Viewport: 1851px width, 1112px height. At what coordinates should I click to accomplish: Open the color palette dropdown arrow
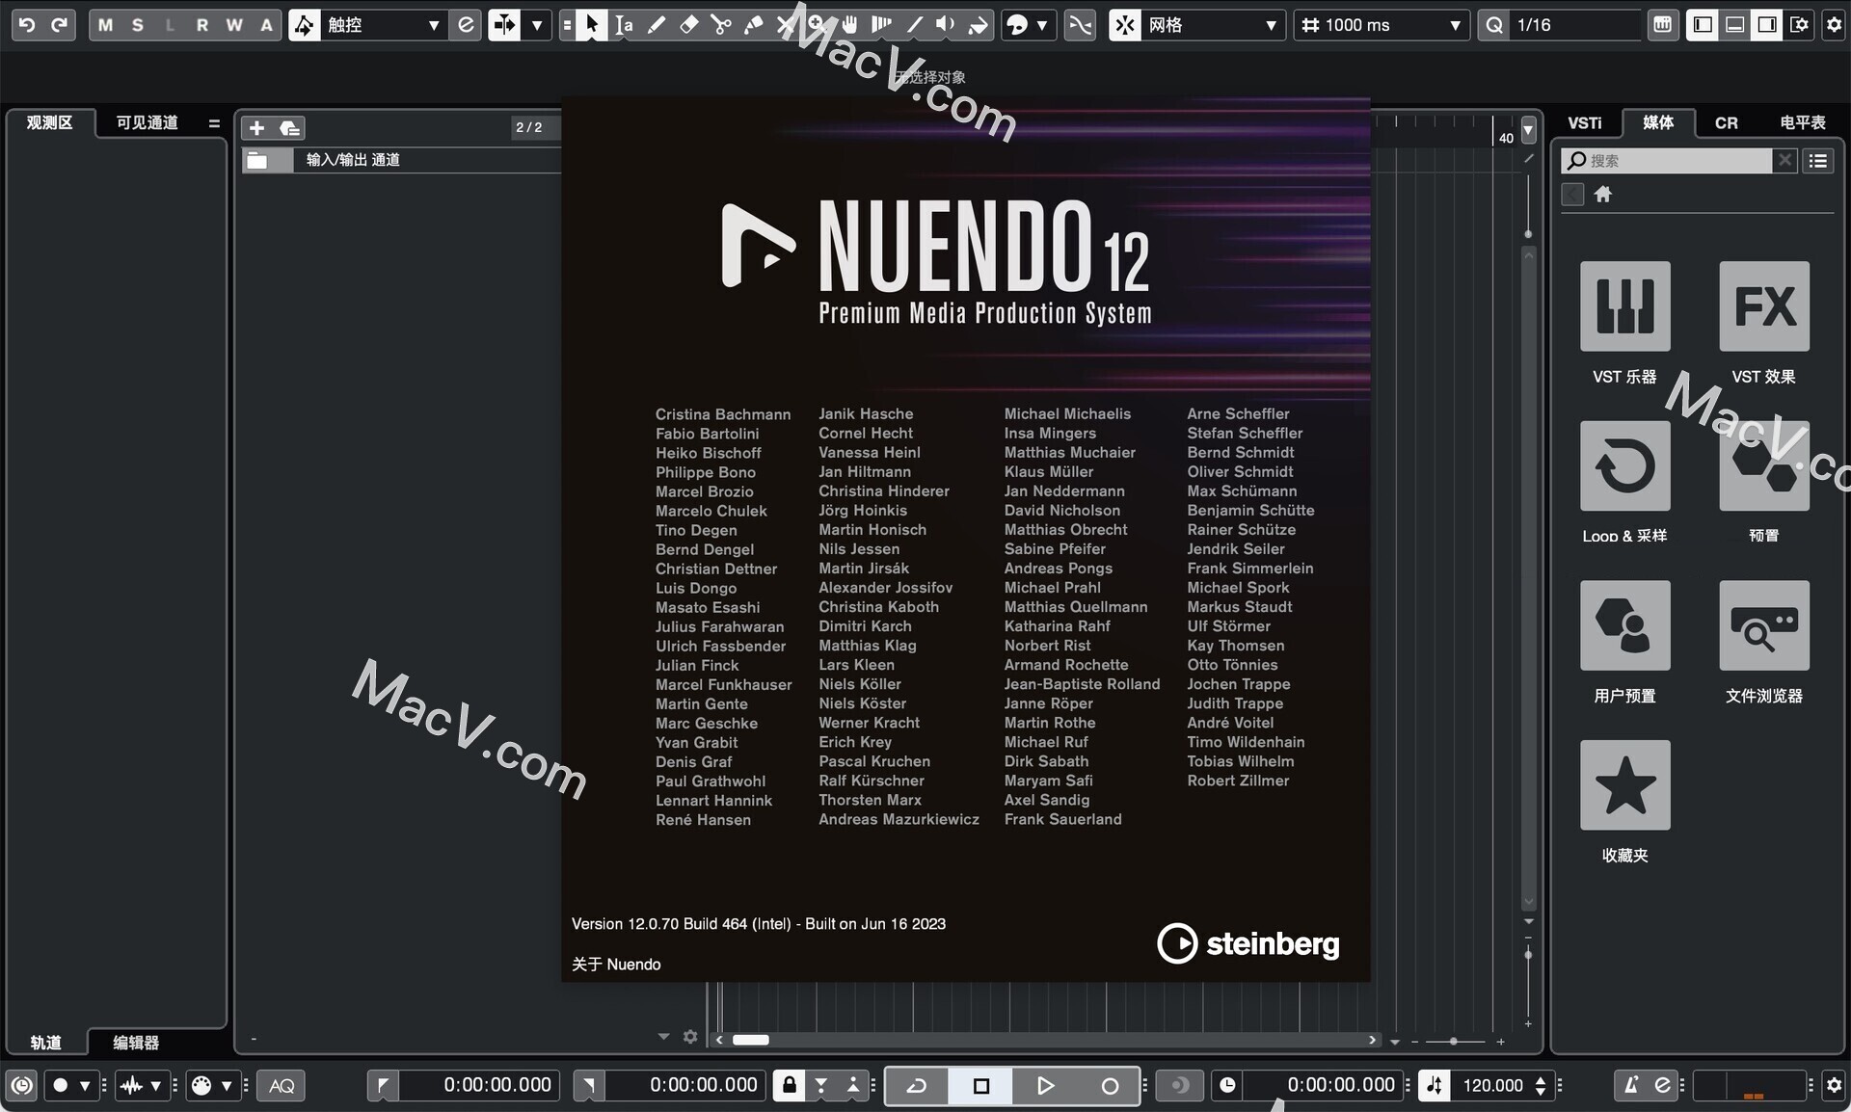coord(1042,25)
